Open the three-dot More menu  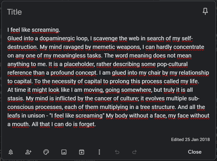coord(99,152)
